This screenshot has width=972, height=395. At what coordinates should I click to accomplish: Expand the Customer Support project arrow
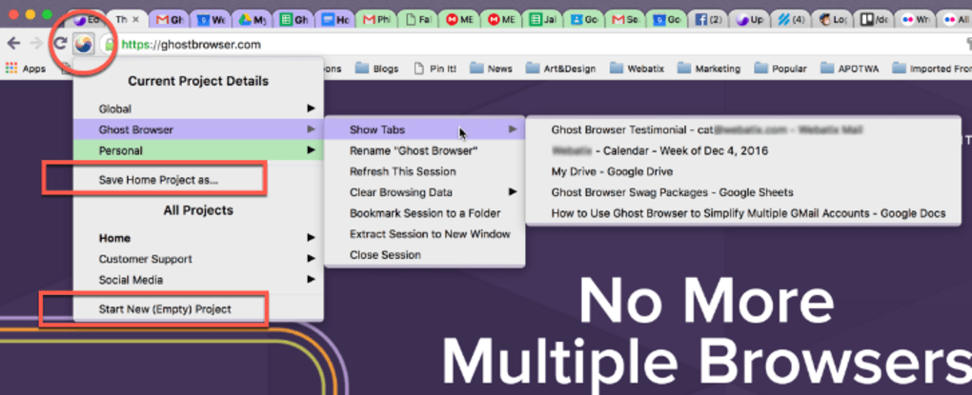(x=311, y=259)
